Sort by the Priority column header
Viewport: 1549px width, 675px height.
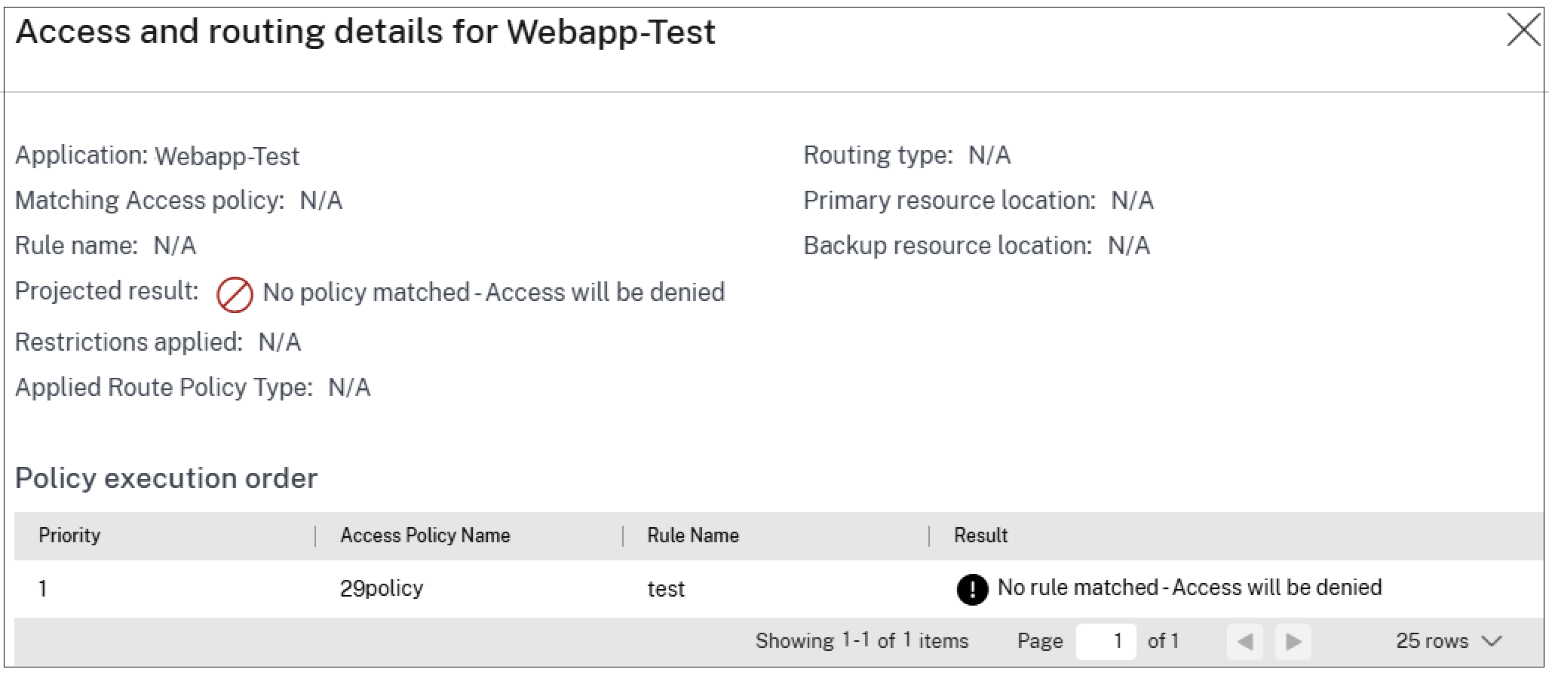click(x=69, y=535)
